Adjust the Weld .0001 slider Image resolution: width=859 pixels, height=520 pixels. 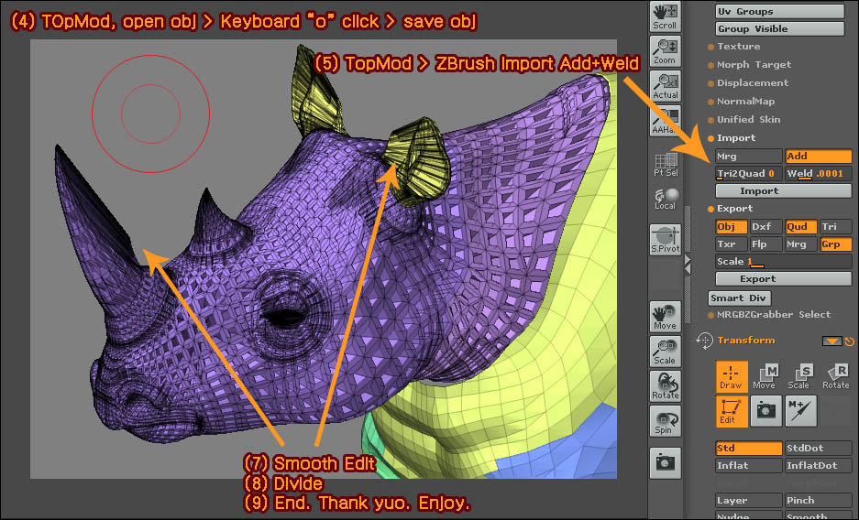pyautogui.click(x=818, y=174)
